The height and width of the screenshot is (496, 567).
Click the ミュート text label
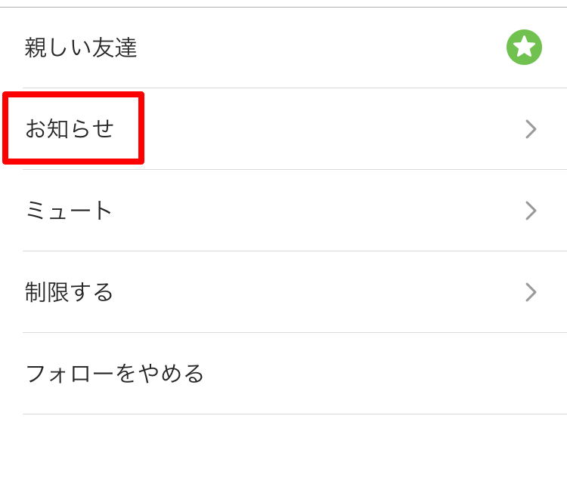pyautogui.click(x=69, y=211)
